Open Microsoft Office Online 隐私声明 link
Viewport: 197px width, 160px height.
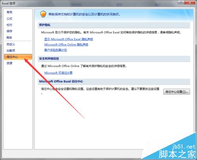click(66, 45)
